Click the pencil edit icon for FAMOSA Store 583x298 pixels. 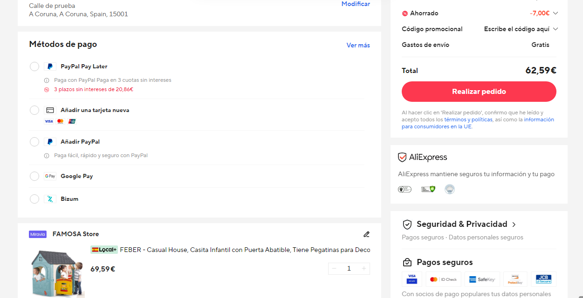366,234
